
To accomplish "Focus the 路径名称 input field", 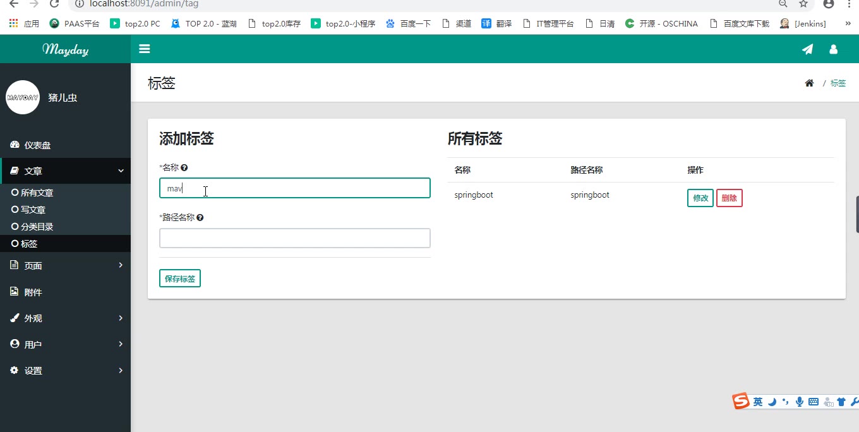I will (295, 238).
